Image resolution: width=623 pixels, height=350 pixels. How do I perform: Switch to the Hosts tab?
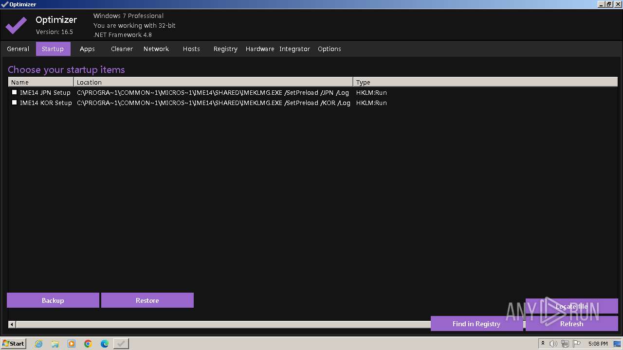(191, 49)
